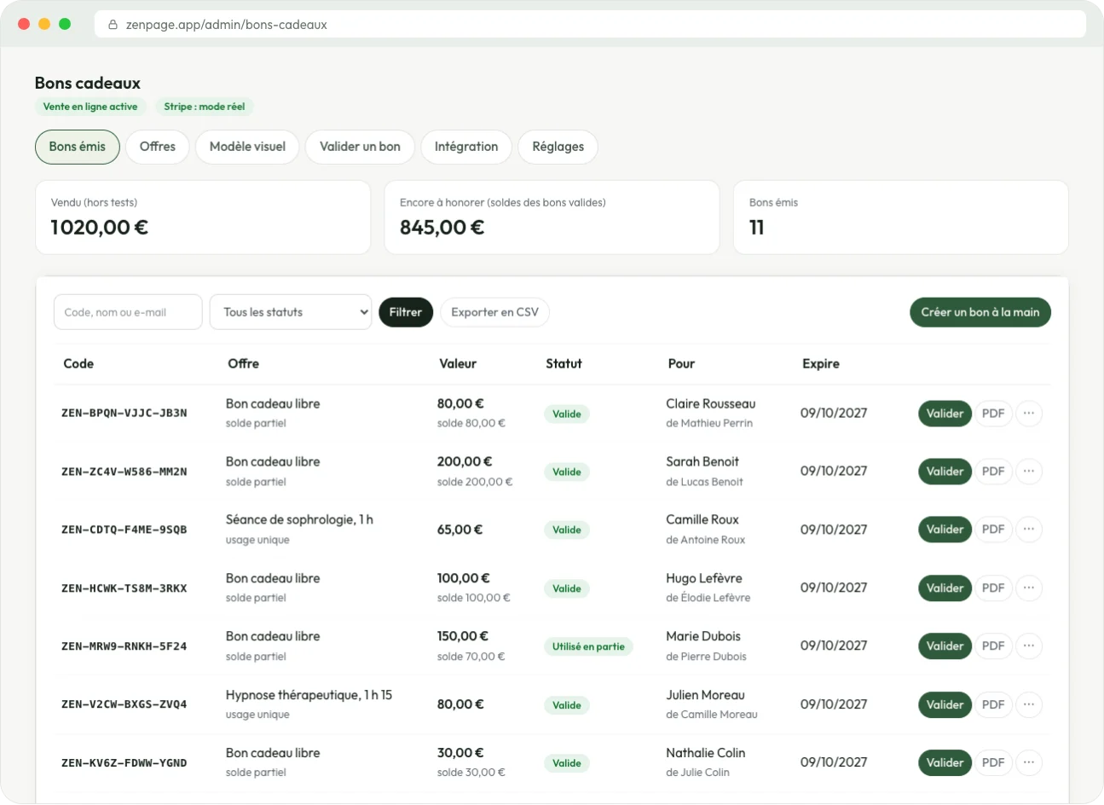Open the Tous les statuts dropdown

291,312
